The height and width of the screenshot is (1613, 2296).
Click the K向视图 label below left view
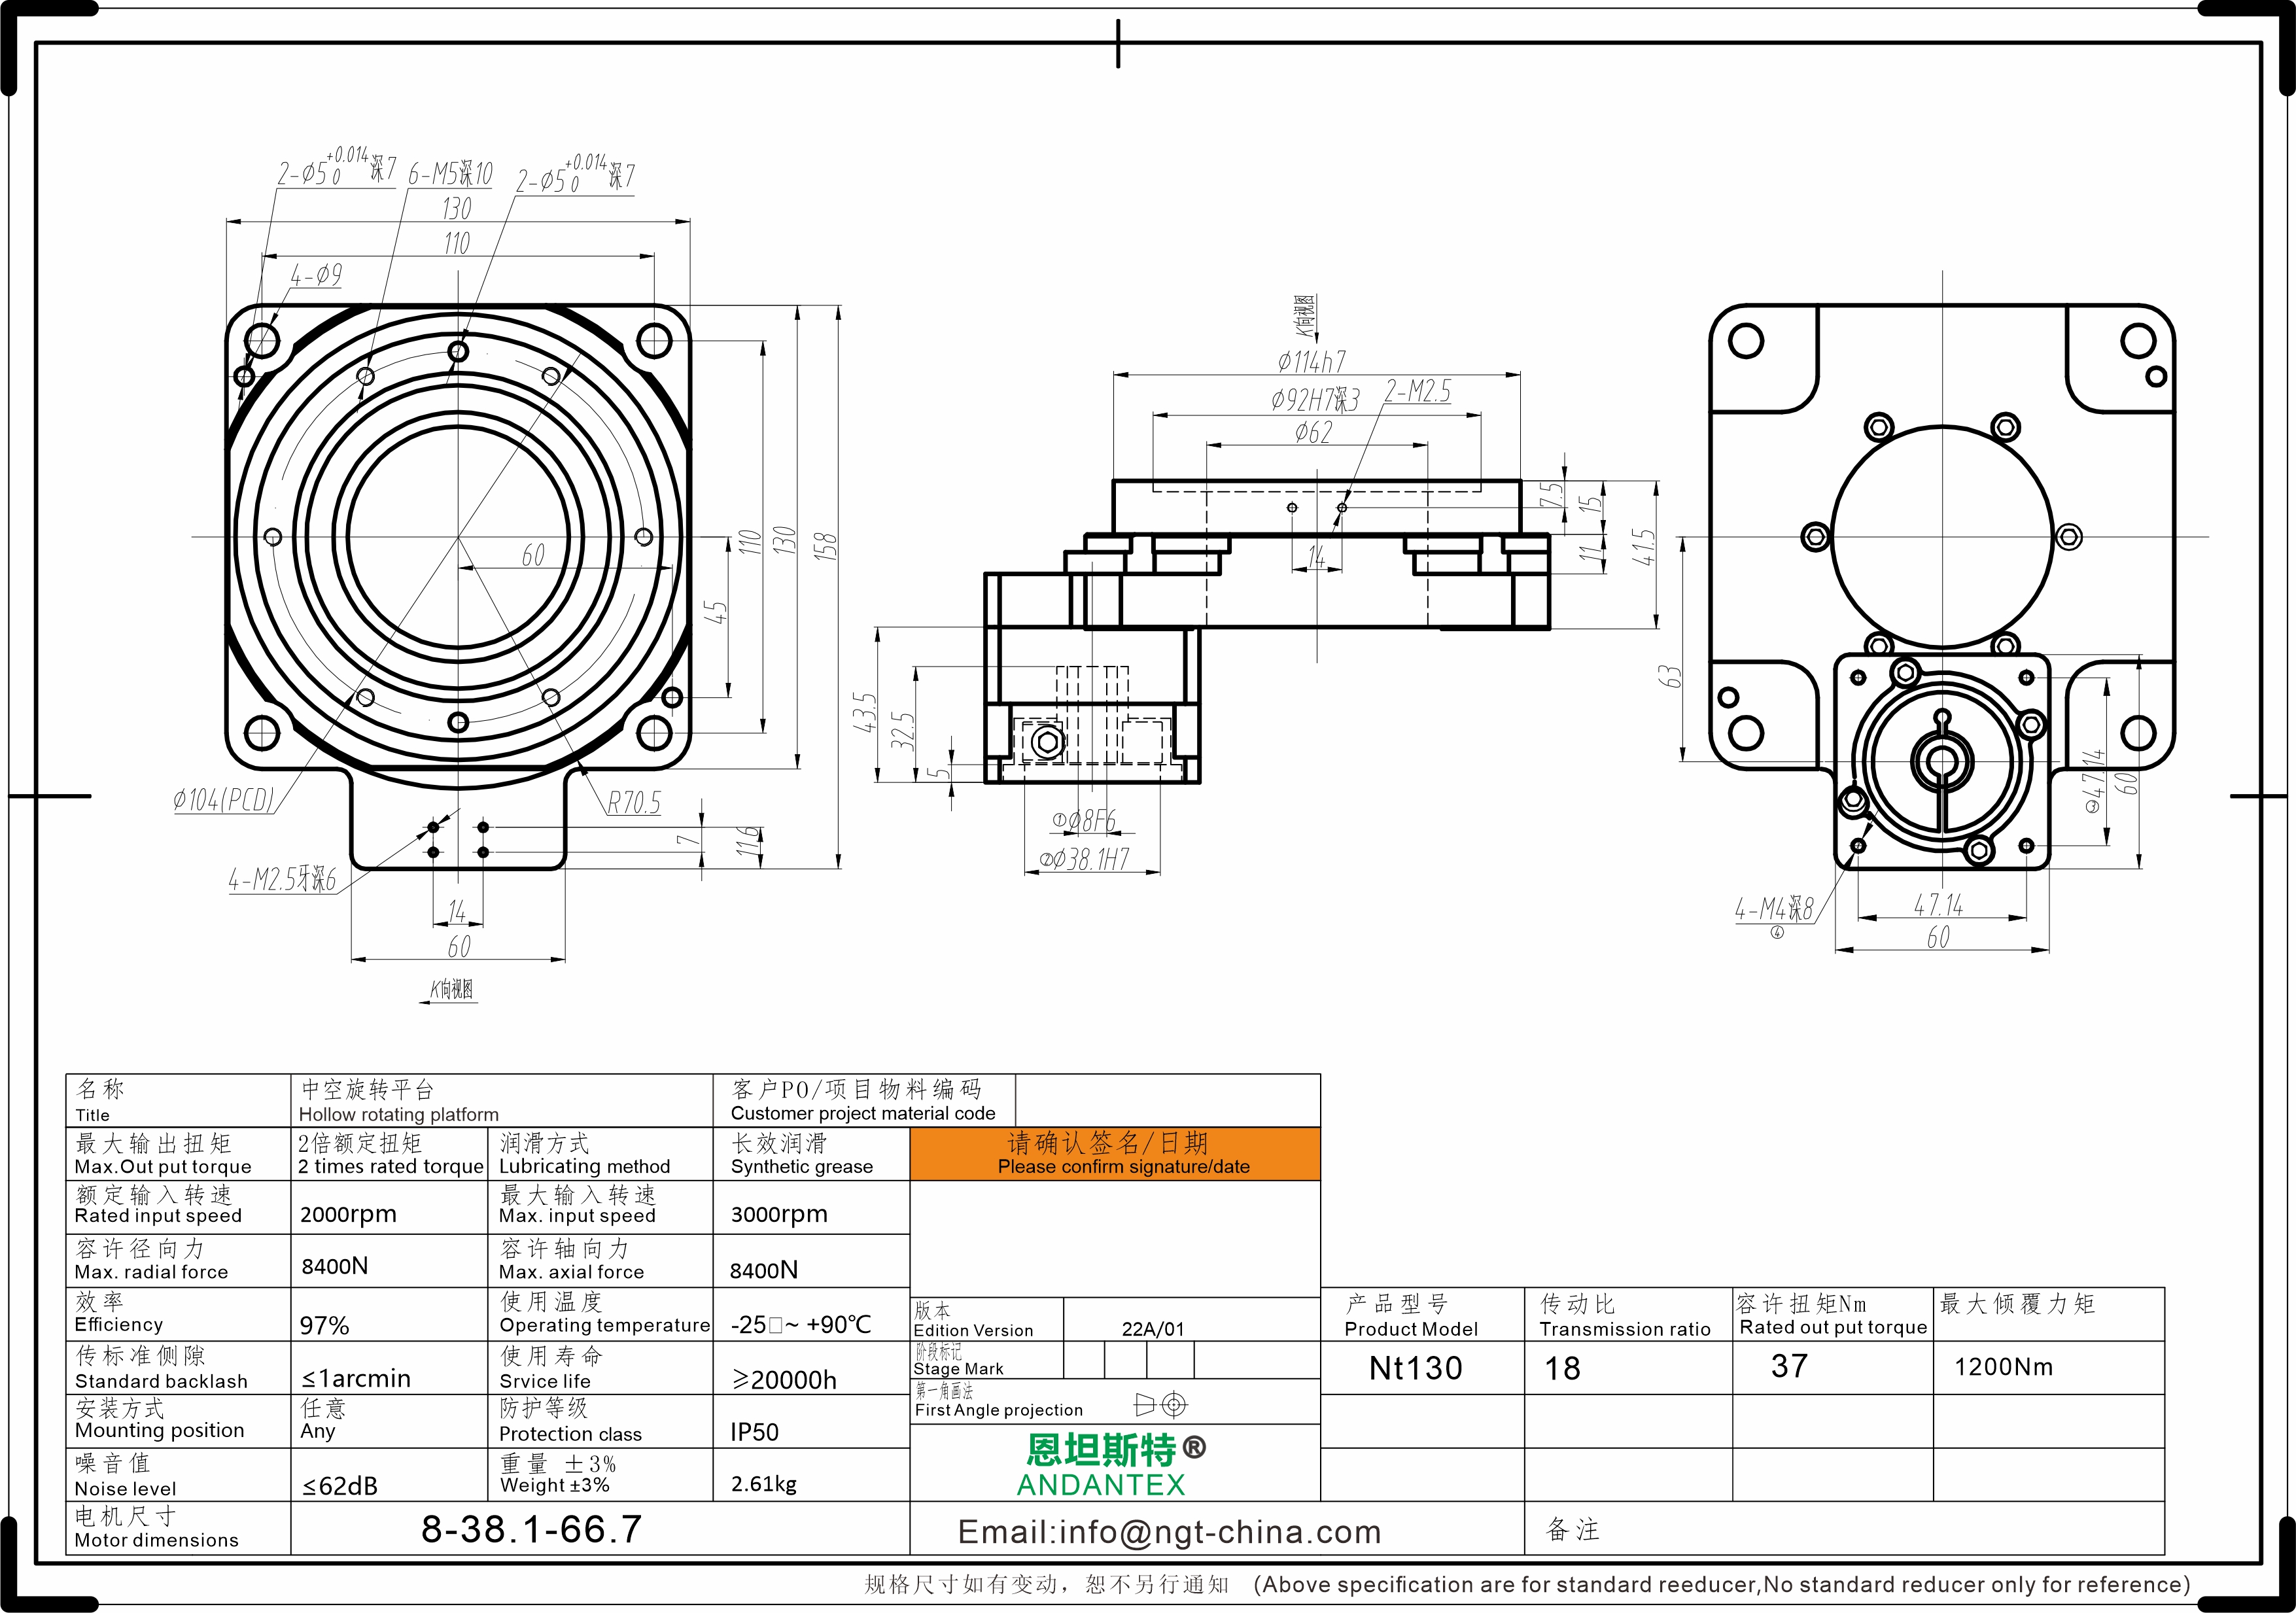[x=451, y=989]
